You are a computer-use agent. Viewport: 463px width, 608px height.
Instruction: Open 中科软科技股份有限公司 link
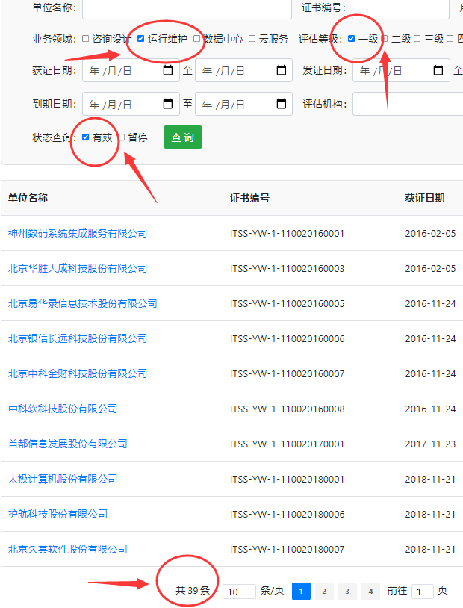(x=63, y=409)
